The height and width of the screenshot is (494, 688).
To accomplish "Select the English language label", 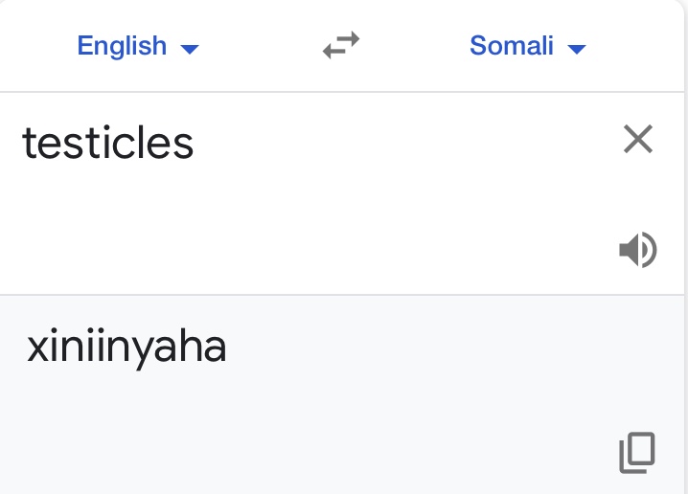I will [122, 45].
